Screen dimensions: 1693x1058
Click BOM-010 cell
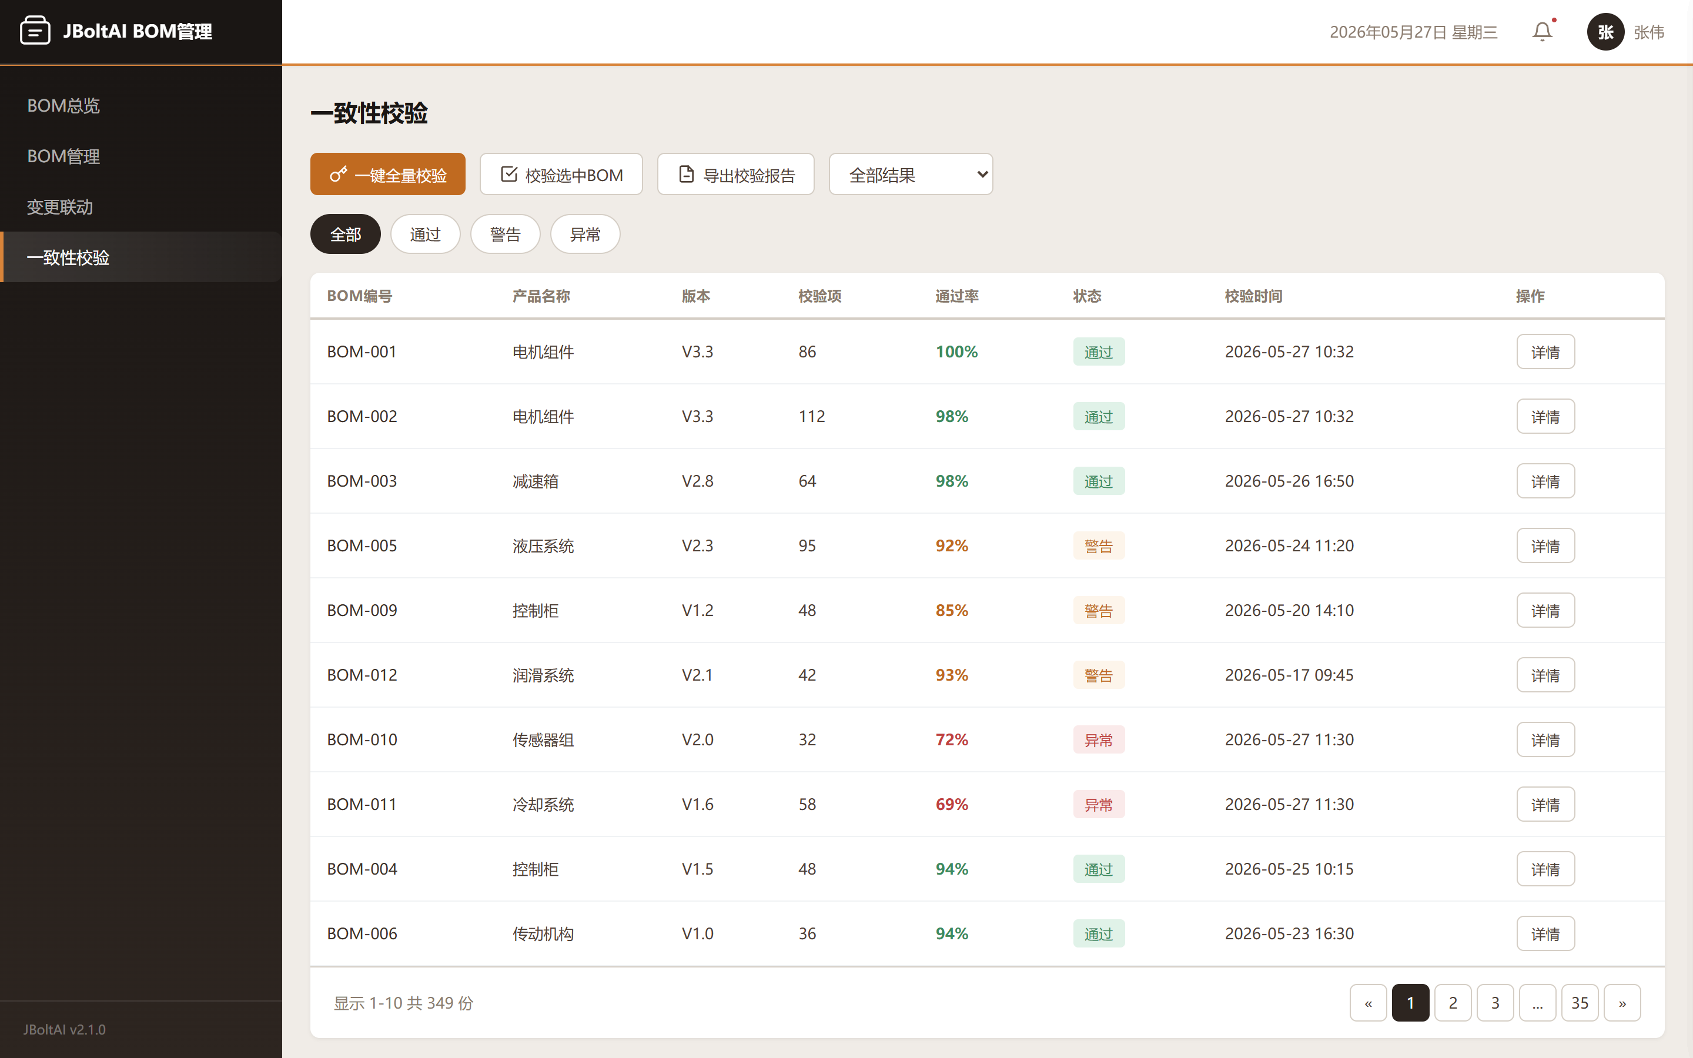click(x=362, y=739)
